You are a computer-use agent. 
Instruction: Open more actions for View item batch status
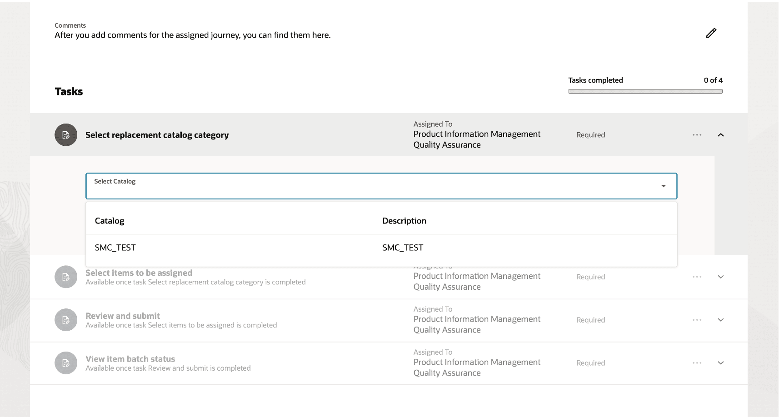[697, 363]
